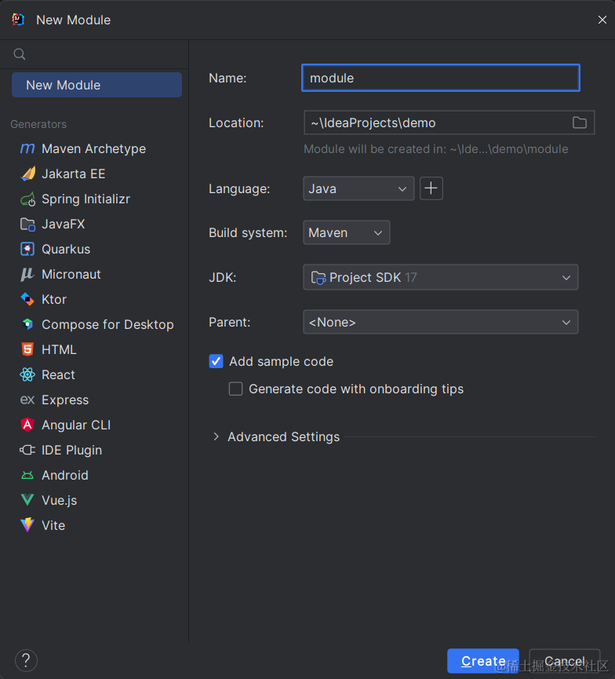Click the IDE Plugin plug icon
The width and height of the screenshot is (615, 679).
coord(27,450)
